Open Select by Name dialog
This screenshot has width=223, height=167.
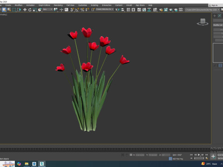tap(9, 10)
